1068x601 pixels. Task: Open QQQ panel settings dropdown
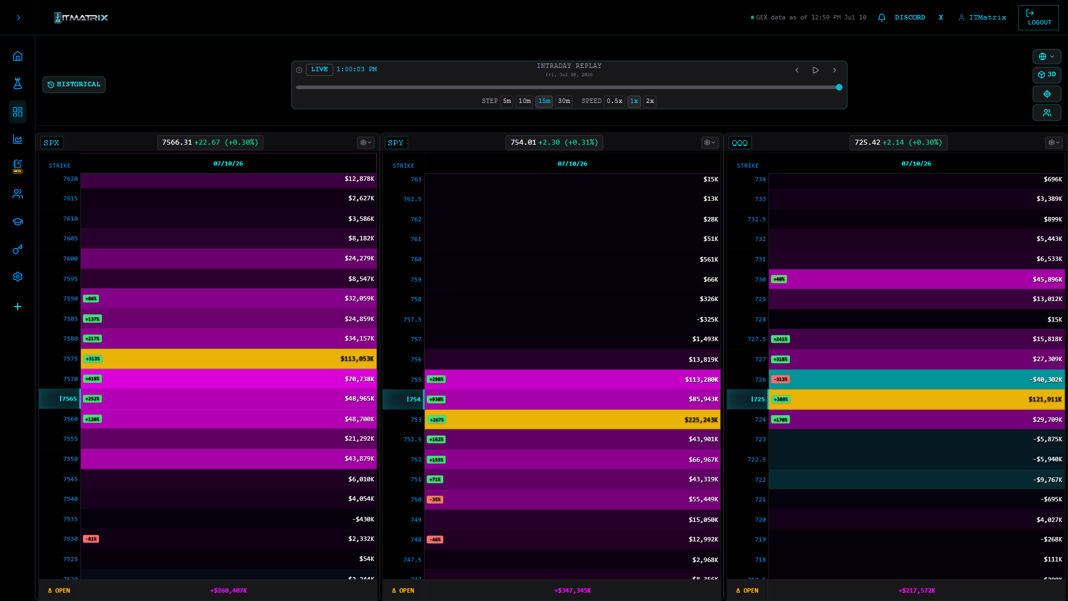1054,143
